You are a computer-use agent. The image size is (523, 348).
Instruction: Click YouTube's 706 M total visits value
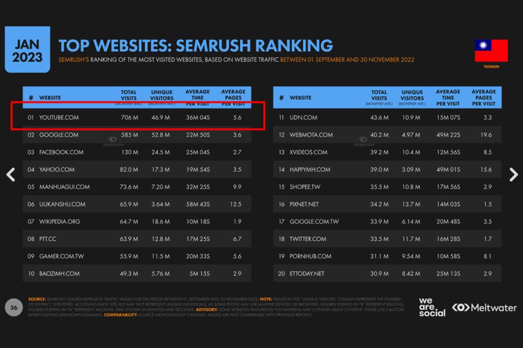(x=129, y=118)
